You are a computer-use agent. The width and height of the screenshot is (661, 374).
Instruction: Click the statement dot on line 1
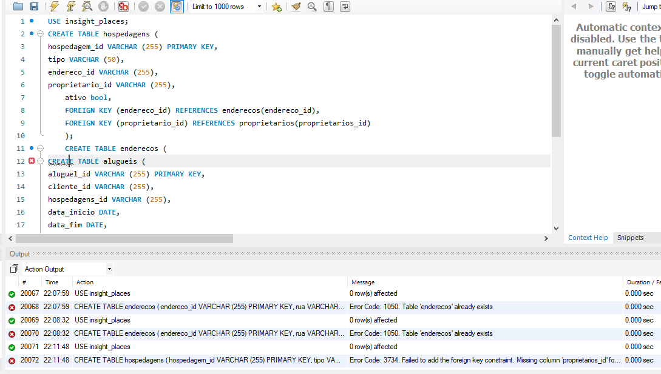point(32,21)
